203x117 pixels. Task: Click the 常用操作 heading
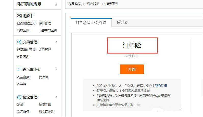pyautogui.click(x=25, y=16)
